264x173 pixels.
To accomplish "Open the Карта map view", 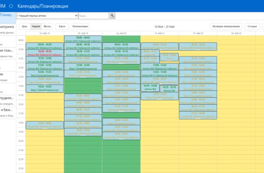I will (62, 26).
